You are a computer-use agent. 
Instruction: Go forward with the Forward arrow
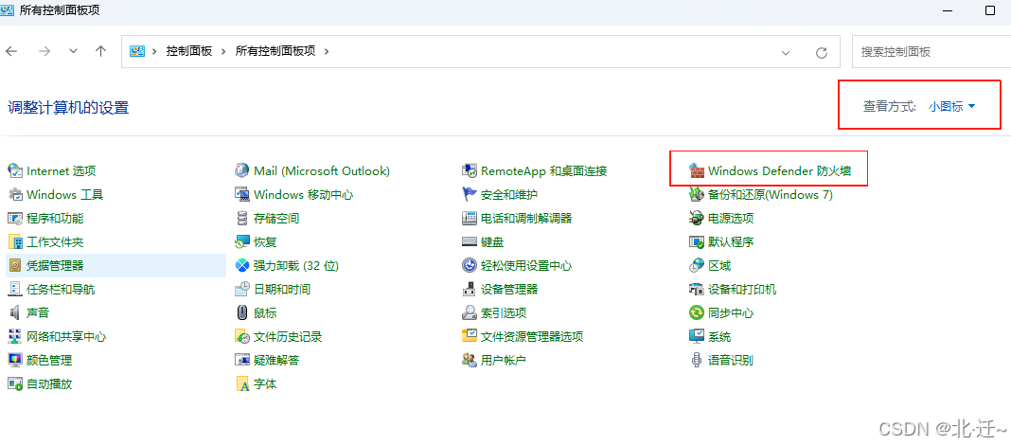coord(44,51)
